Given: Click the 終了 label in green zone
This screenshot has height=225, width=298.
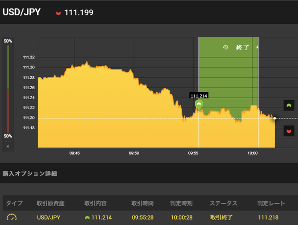Looking at the screenshot, I should tap(242, 47).
